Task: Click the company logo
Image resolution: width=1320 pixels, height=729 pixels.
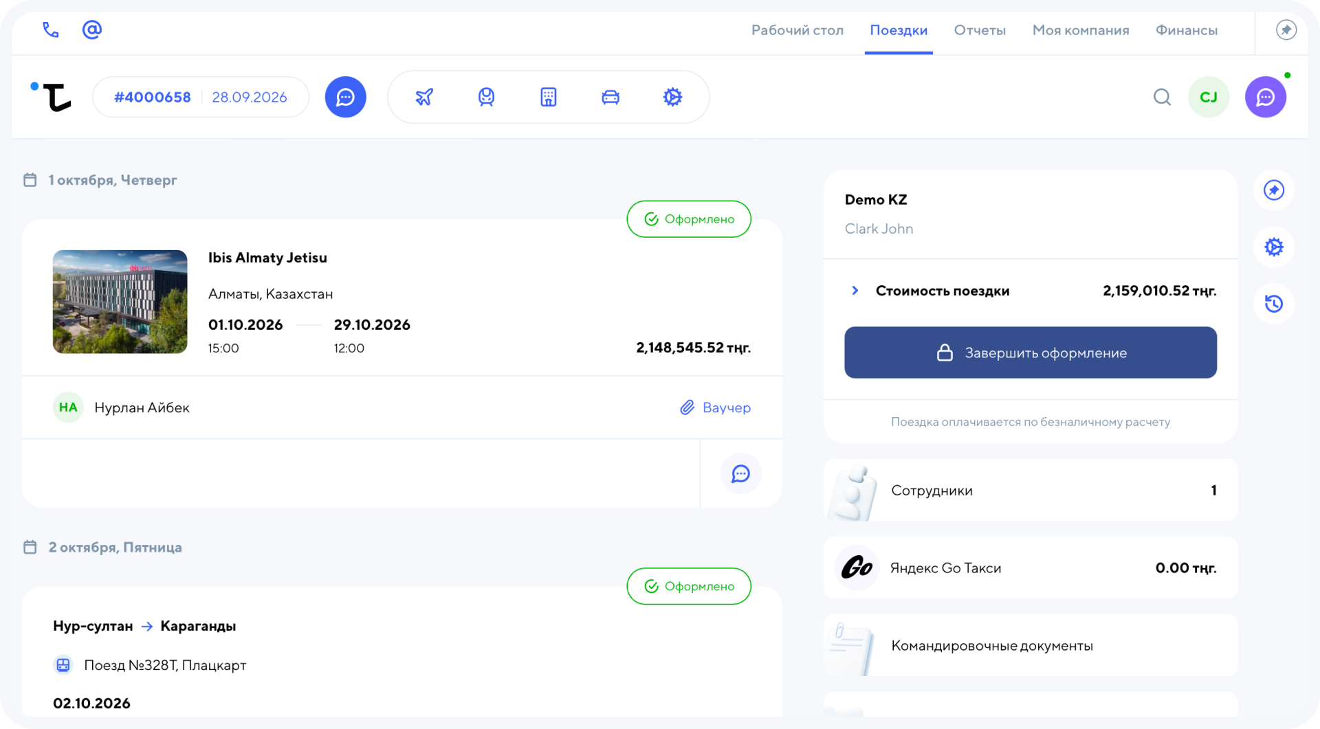Action: click(x=52, y=96)
